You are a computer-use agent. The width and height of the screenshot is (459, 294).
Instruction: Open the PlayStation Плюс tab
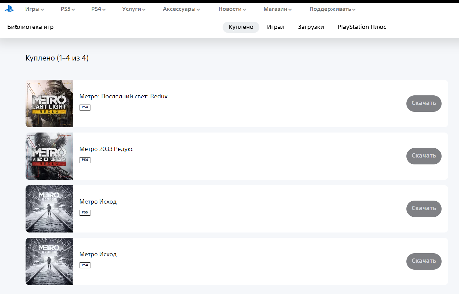[x=362, y=27]
